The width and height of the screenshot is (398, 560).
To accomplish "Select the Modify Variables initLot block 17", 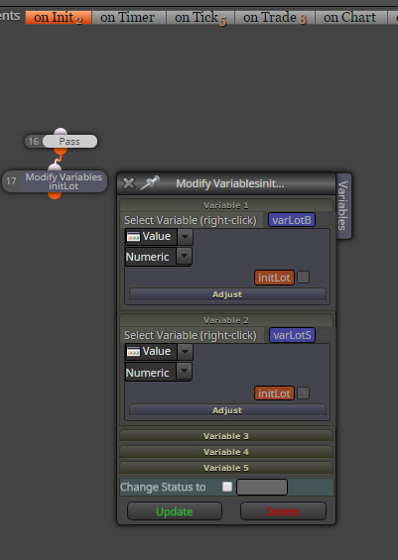I will pos(55,181).
